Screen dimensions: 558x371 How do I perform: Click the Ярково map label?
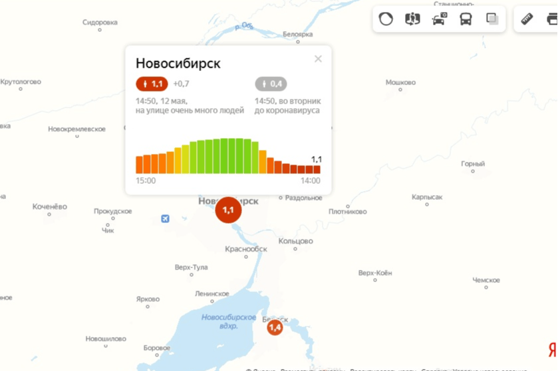point(148,299)
